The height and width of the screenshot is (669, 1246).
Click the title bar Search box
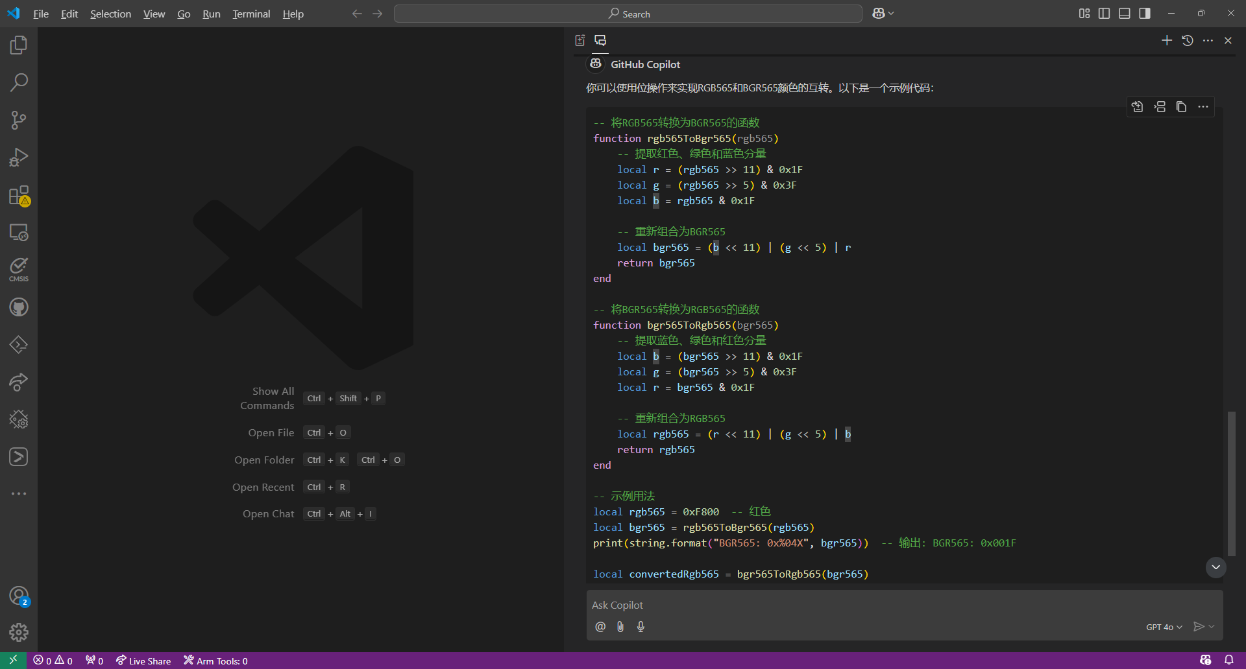pos(628,14)
